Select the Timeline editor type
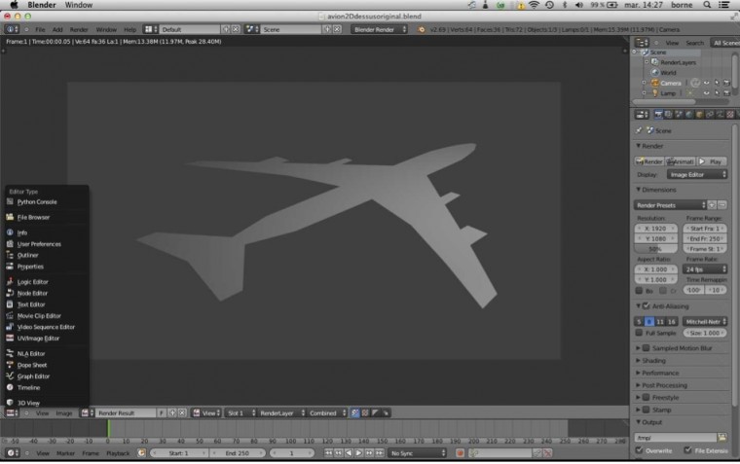Viewport: 740px width, 464px height. [28, 387]
